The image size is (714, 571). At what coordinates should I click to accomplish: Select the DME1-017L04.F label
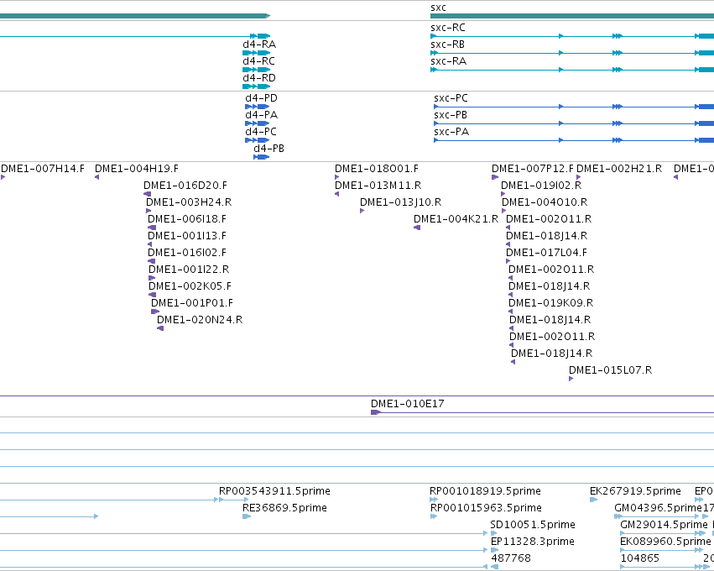click(546, 254)
